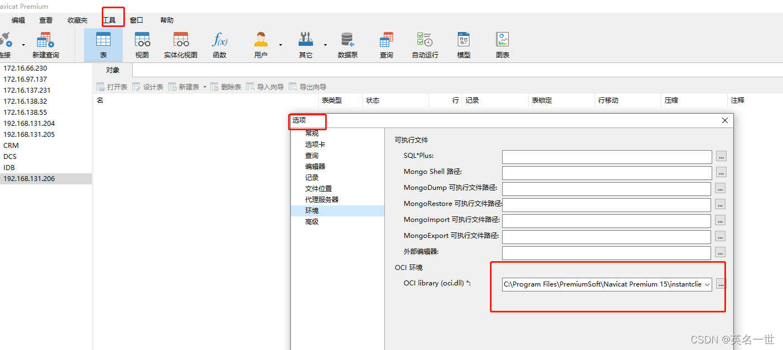Browse for the OCI library file
Image resolution: width=783 pixels, height=350 pixels.
pos(721,284)
